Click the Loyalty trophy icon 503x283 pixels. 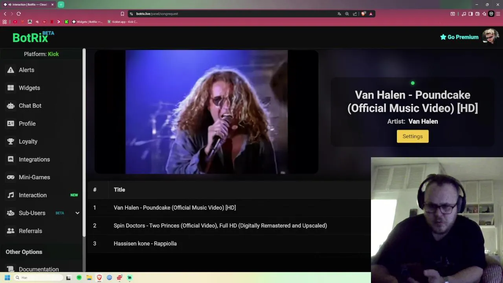click(11, 141)
